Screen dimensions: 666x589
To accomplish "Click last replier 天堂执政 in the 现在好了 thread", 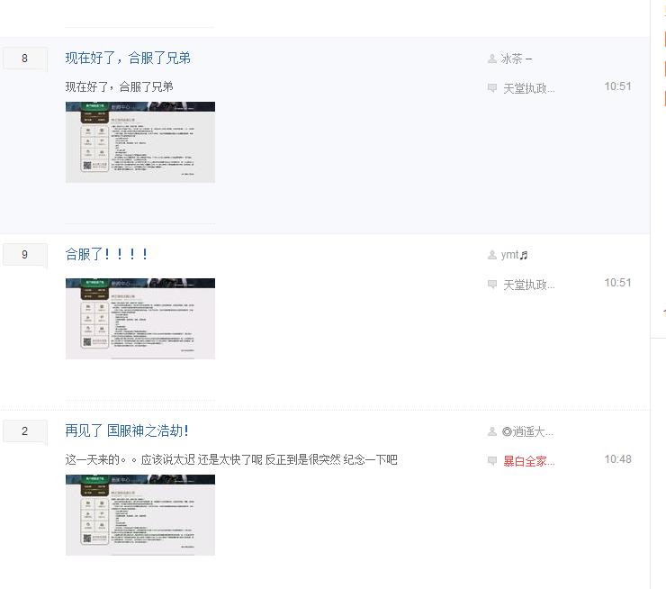I will tap(528, 88).
